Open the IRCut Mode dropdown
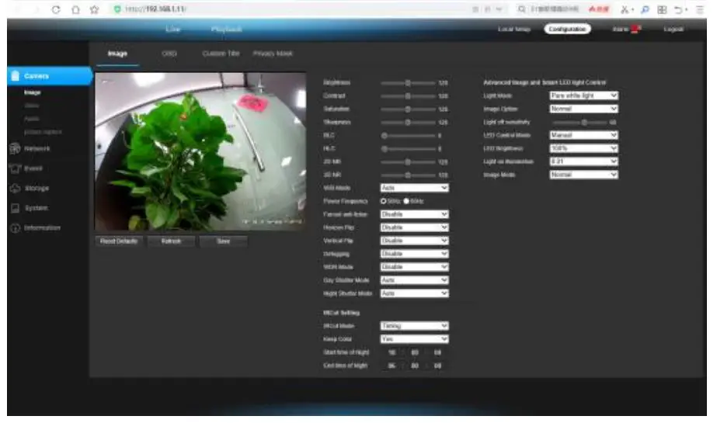Image resolution: width=717 pixels, height=423 pixels. point(414,326)
